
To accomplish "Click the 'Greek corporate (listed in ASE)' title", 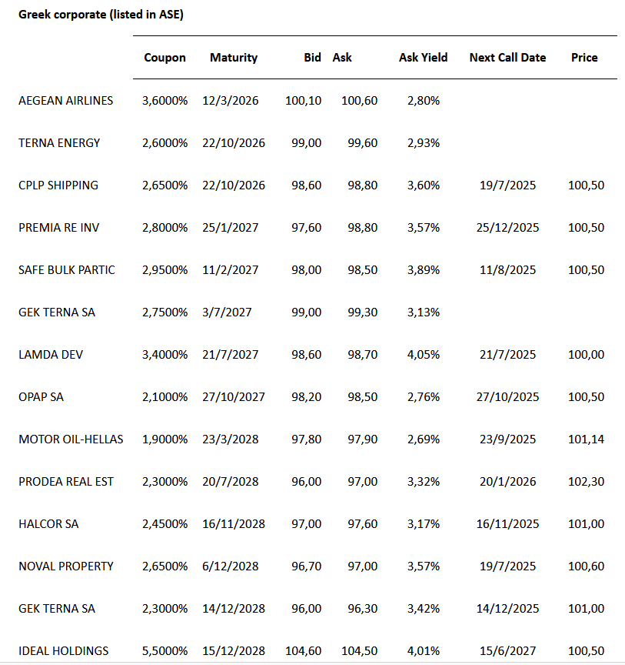I will point(101,15).
